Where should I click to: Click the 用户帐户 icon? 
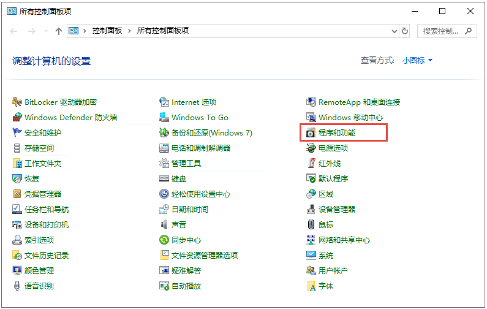click(311, 270)
